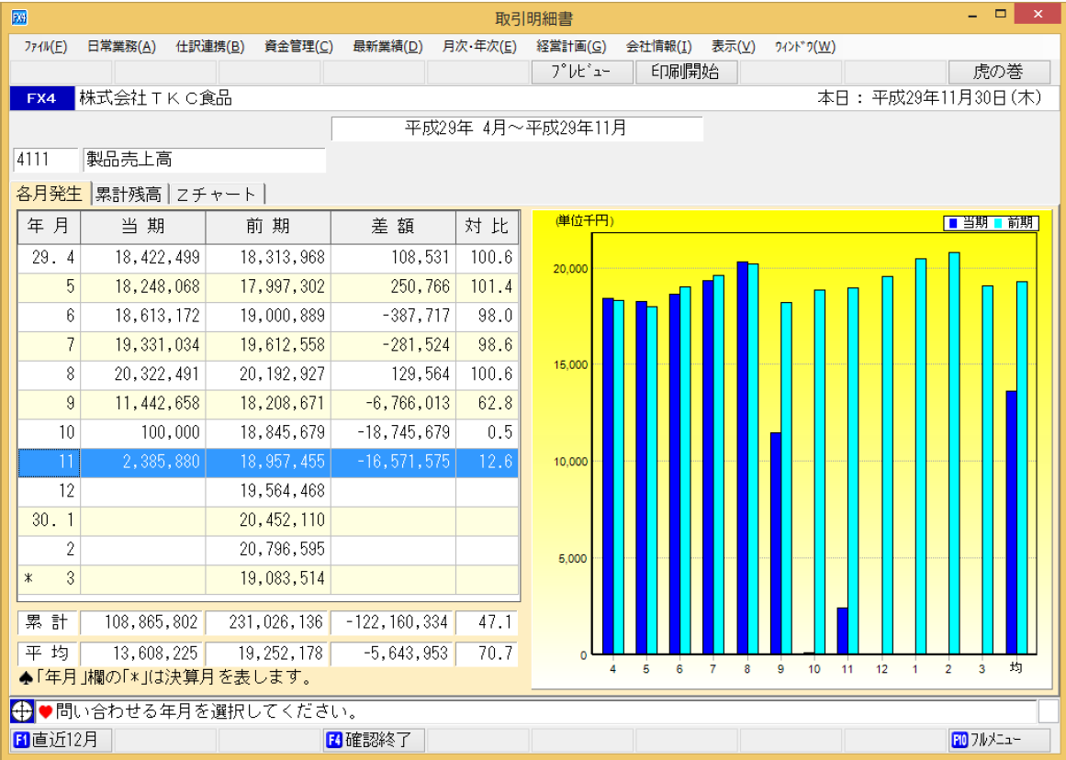Open the 経営計画(G) menu
This screenshot has width=1066, height=760.
(570, 47)
